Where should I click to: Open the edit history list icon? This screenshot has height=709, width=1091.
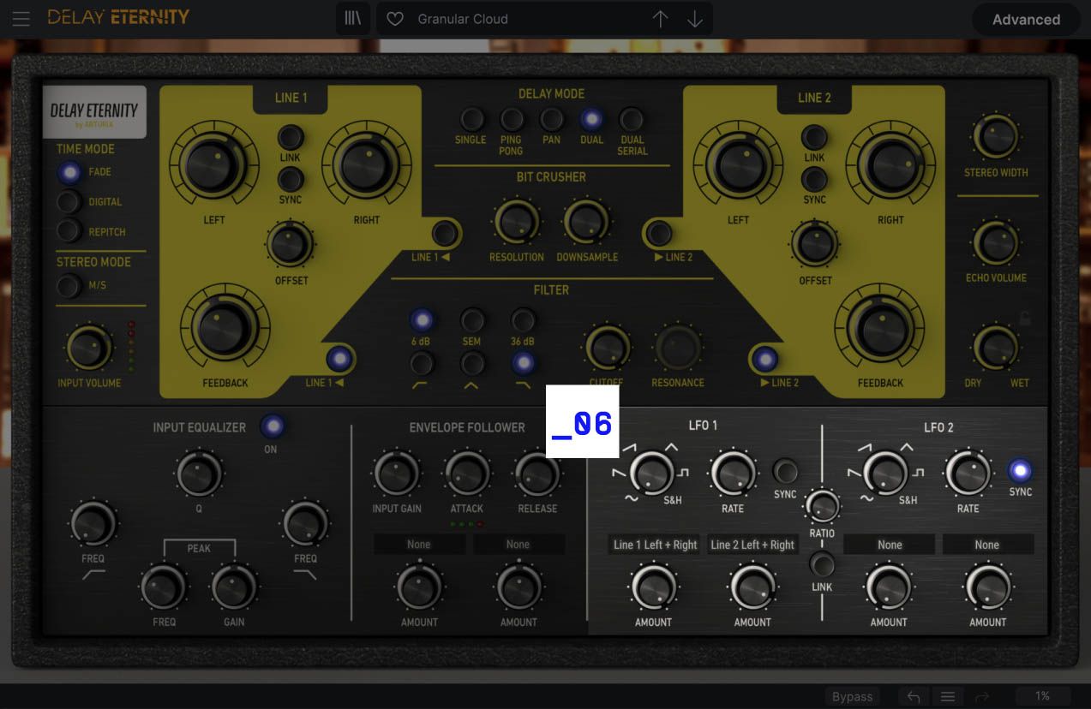coord(948,697)
